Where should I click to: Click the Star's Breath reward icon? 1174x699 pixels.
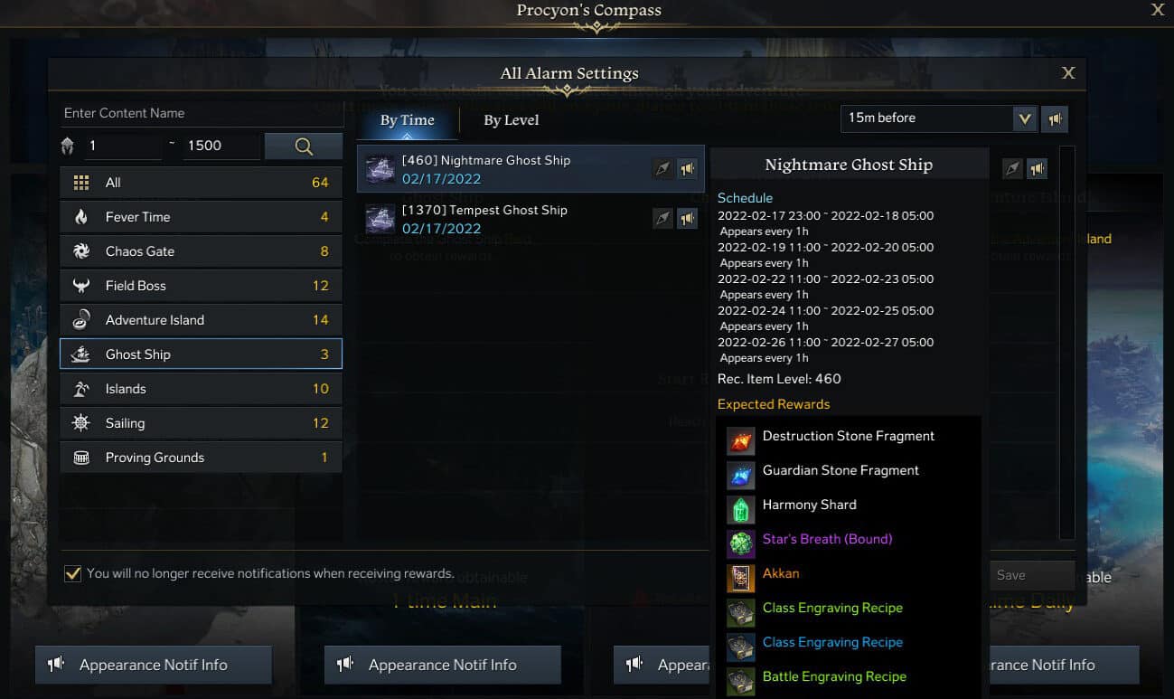(740, 543)
